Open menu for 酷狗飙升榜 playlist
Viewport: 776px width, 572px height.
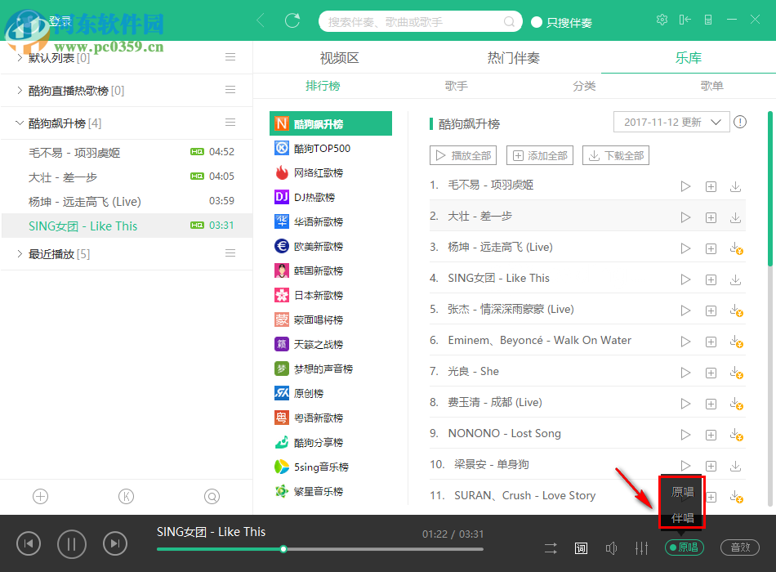pos(230,123)
